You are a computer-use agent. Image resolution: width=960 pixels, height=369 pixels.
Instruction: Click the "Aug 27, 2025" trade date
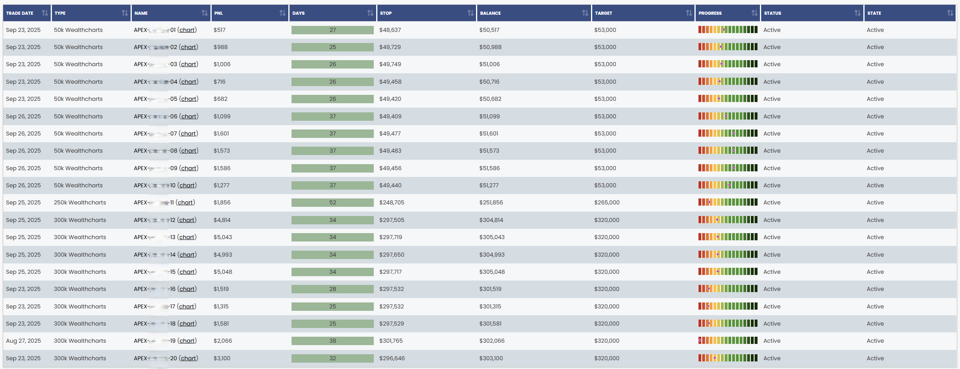pos(24,341)
